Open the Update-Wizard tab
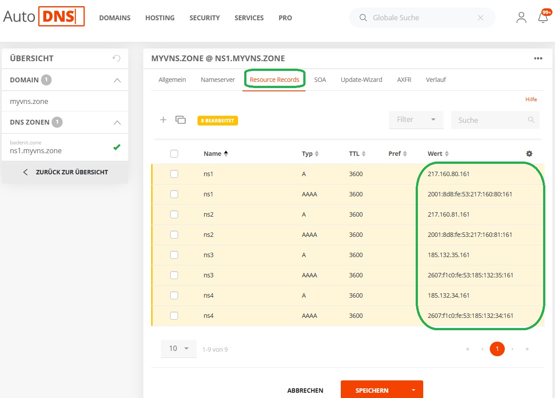555x398 pixels. (361, 80)
